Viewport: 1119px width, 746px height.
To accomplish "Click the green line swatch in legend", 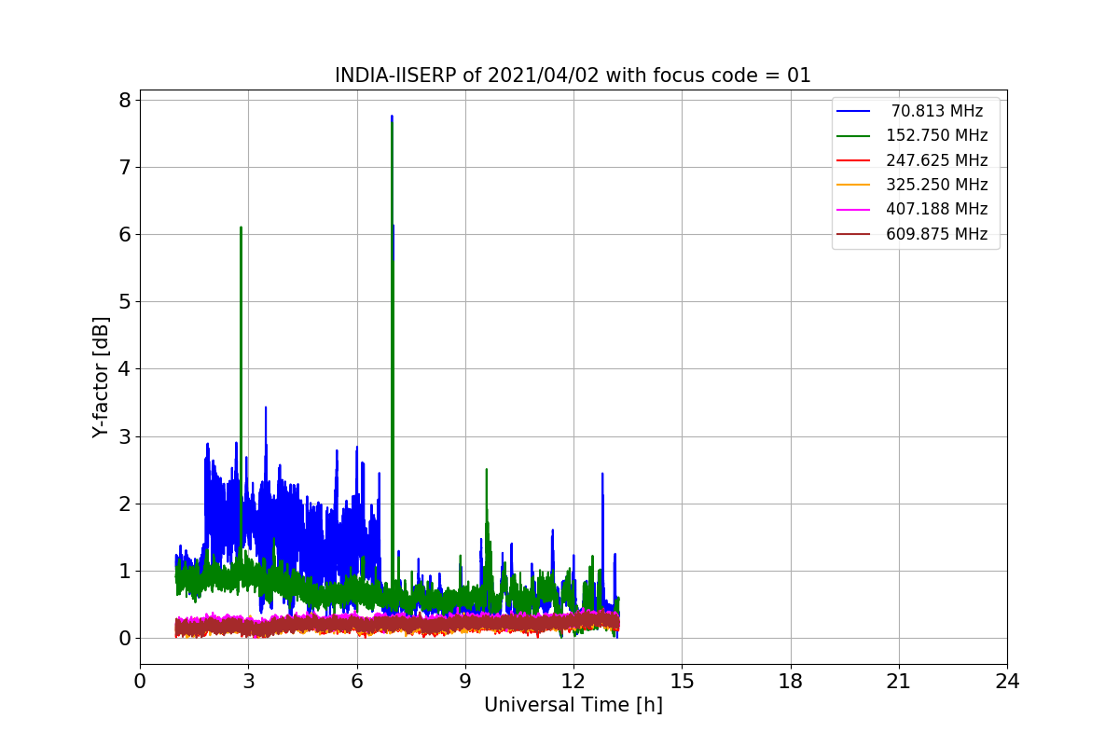I will (x=854, y=136).
